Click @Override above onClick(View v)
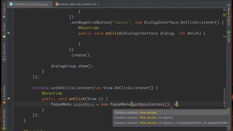Screen dimensions: 233x131 52,94
